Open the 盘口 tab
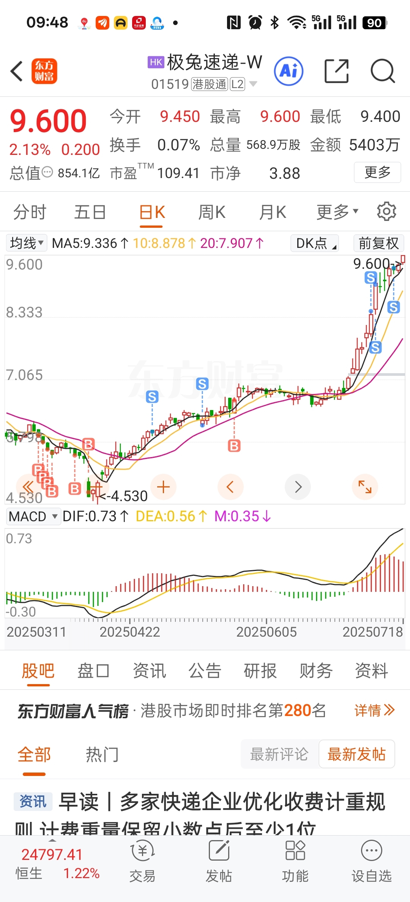Image resolution: width=410 pixels, height=902 pixels. pyautogui.click(x=93, y=671)
